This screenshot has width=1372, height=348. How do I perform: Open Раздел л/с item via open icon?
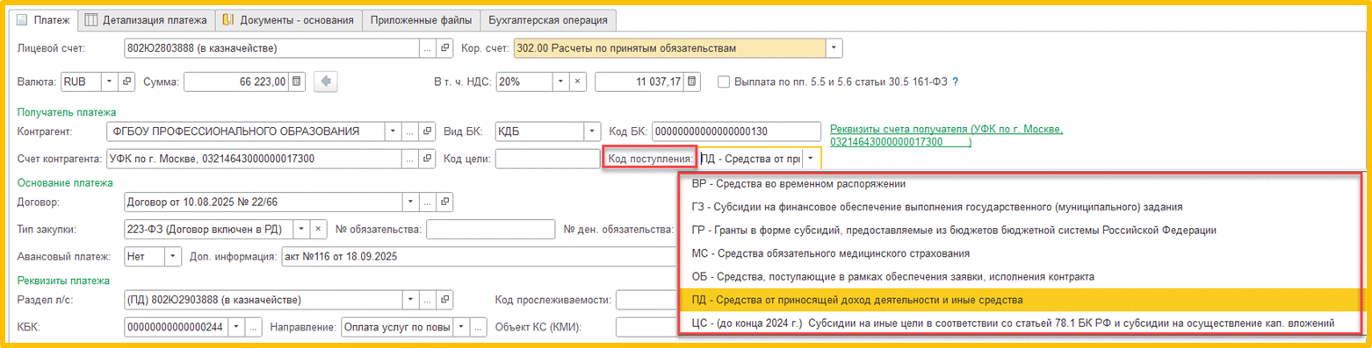pos(445,301)
